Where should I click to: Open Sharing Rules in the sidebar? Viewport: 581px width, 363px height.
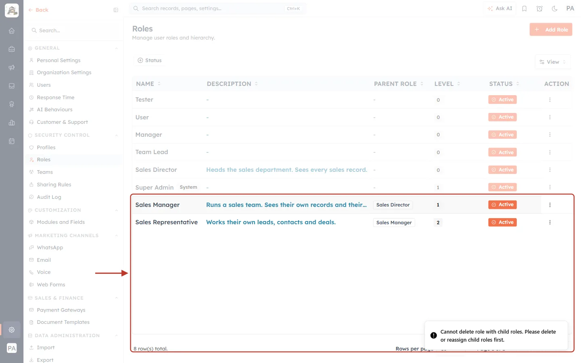coord(54,185)
